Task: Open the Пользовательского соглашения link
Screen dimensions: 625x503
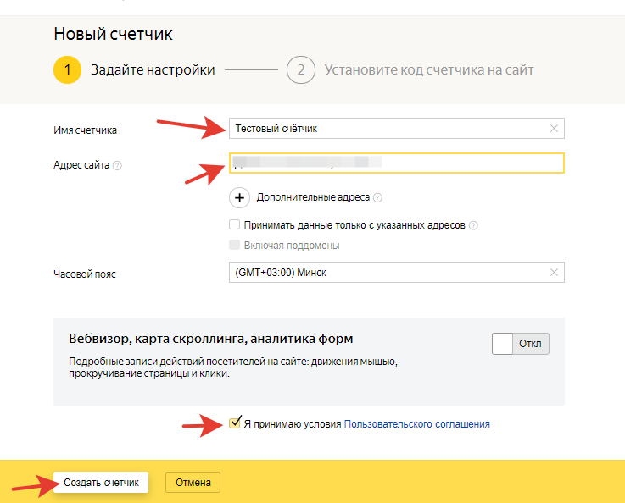Action: coord(416,424)
